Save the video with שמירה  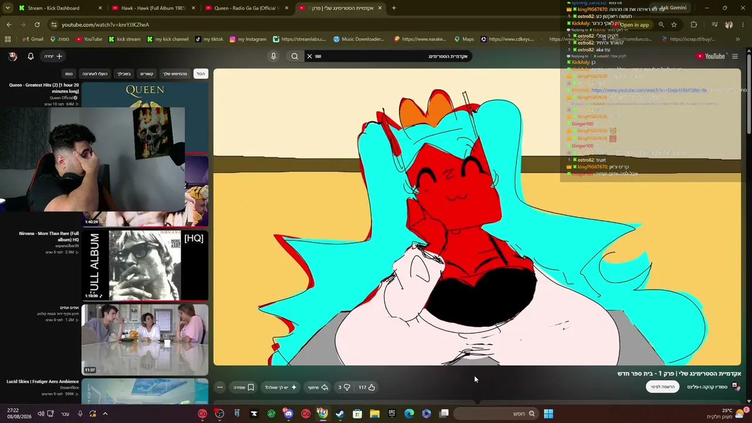pyautogui.click(x=243, y=387)
